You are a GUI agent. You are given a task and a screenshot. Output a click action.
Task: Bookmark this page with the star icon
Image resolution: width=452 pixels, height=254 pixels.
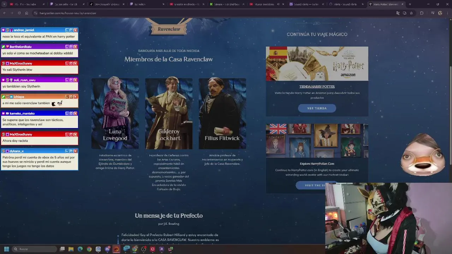click(411, 13)
